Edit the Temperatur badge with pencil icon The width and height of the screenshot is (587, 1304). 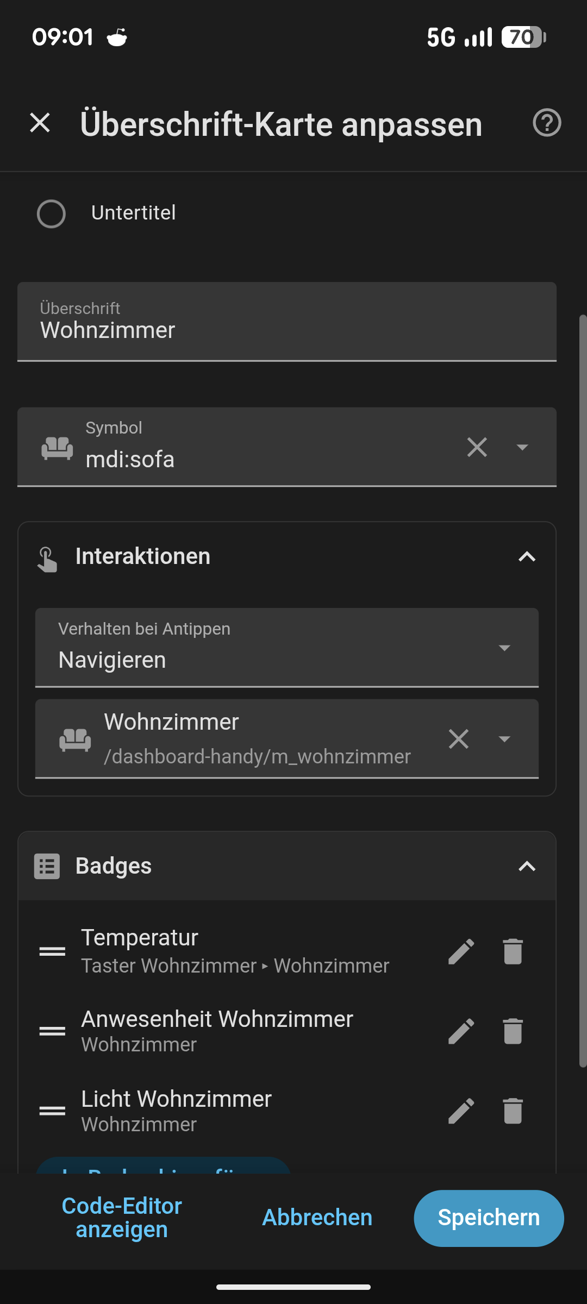click(461, 951)
